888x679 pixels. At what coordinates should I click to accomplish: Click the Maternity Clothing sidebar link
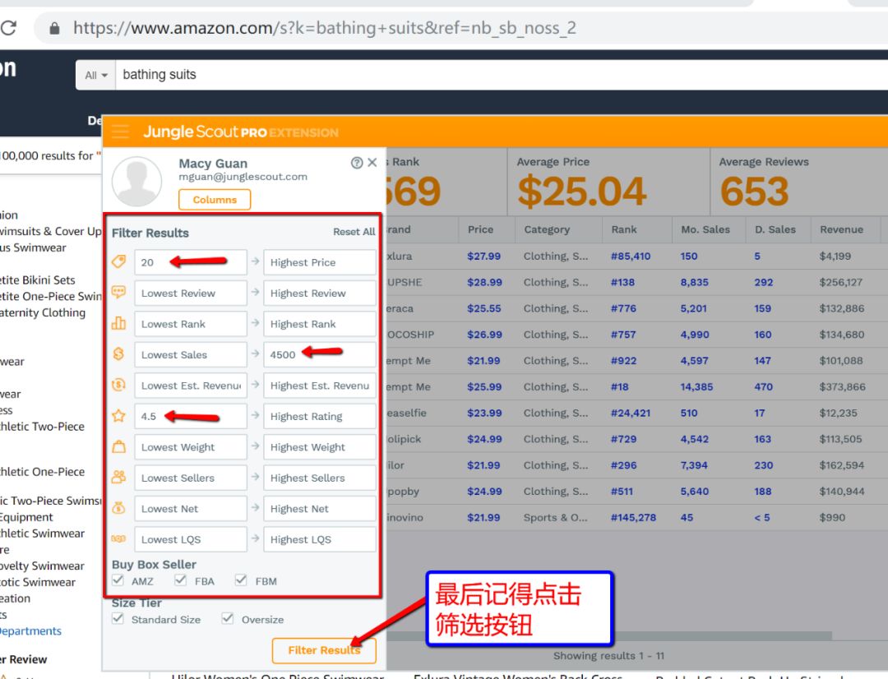[x=43, y=312]
